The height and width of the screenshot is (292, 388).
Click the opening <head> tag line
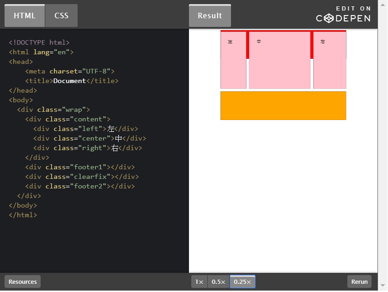[x=21, y=62]
